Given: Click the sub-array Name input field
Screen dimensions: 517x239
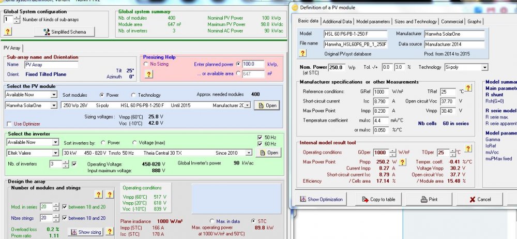Looking at the screenshot, I should 51,65.
